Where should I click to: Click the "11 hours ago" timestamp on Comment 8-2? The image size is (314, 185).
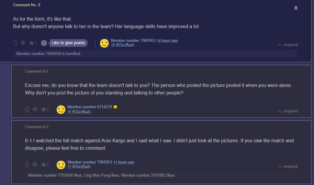(x=123, y=162)
